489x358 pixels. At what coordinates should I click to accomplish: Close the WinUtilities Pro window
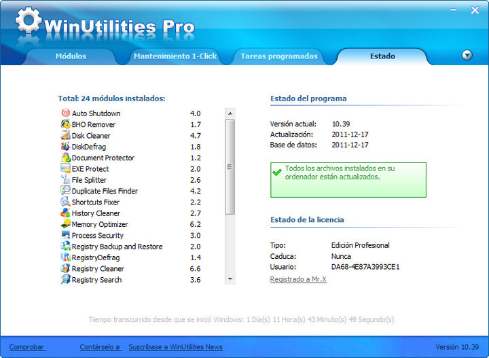[475, 10]
